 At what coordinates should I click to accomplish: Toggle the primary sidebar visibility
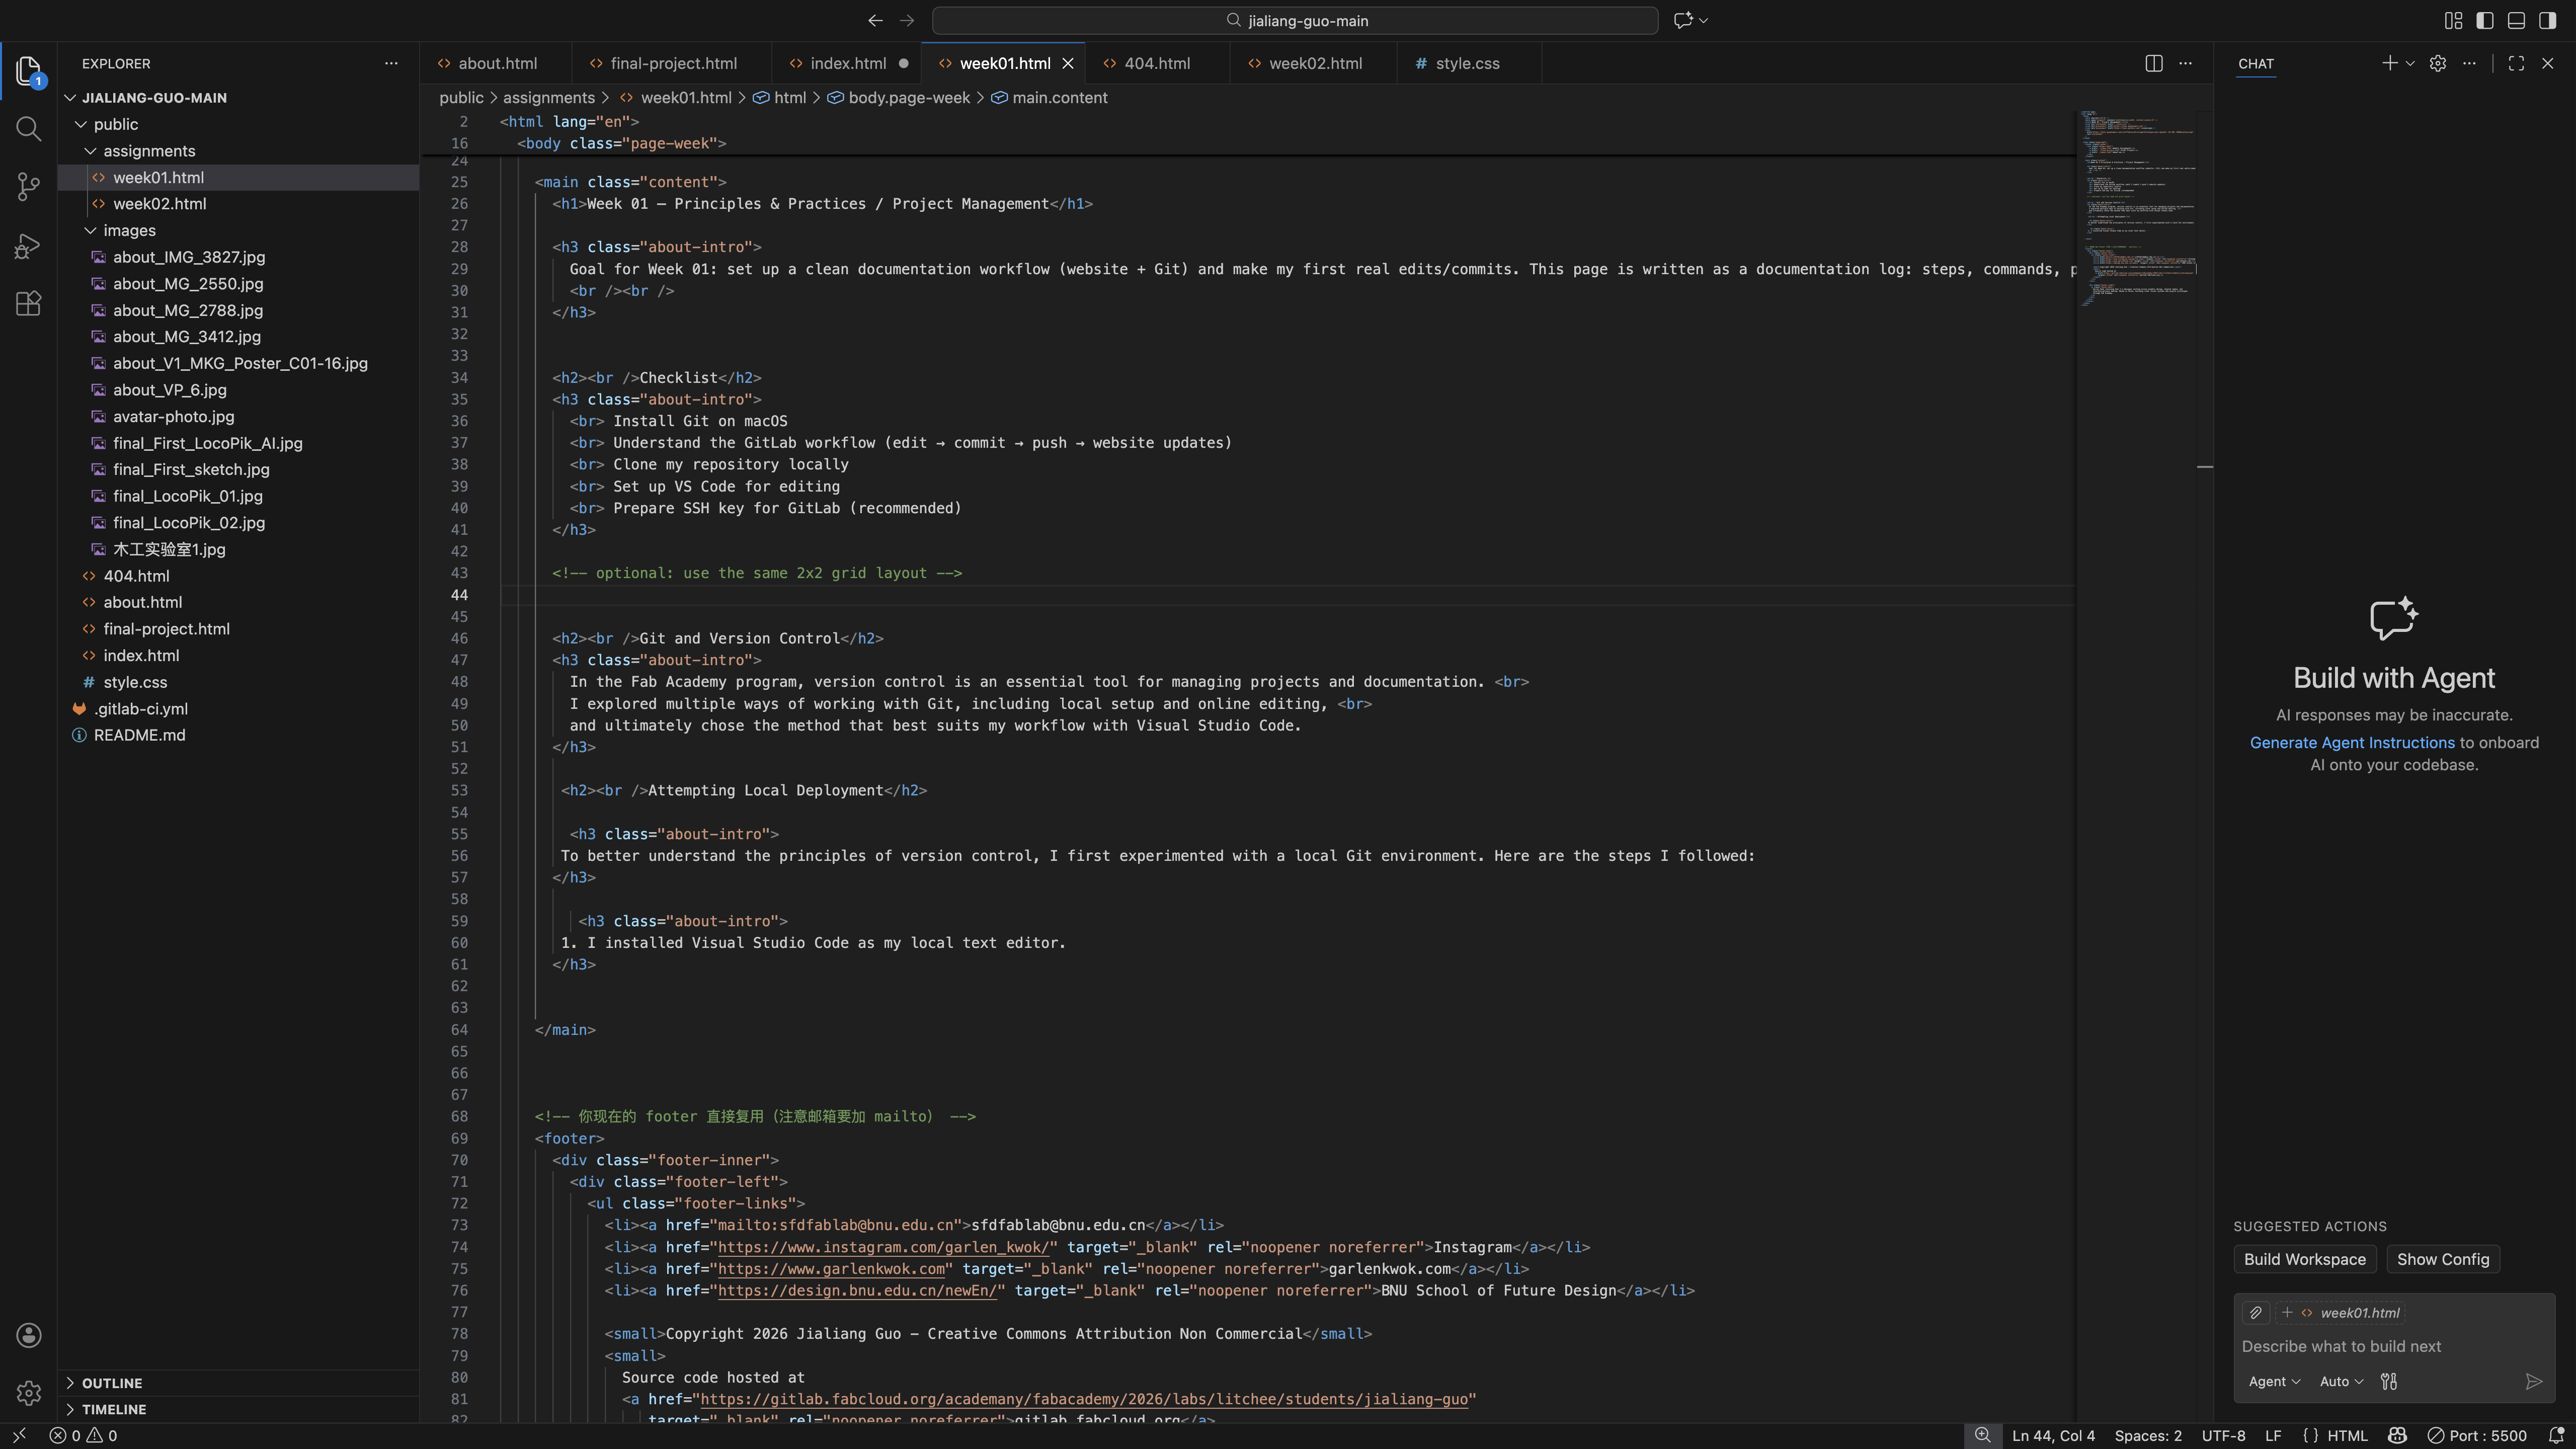pos(2485,20)
